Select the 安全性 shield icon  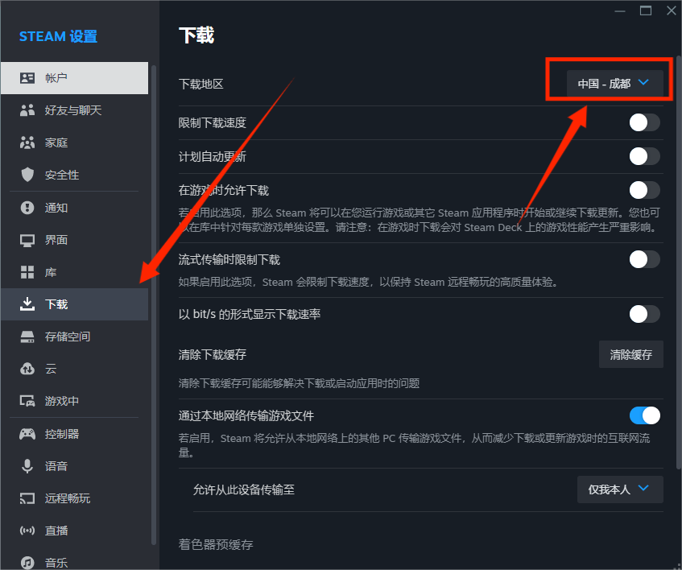click(x=27, y=175)
